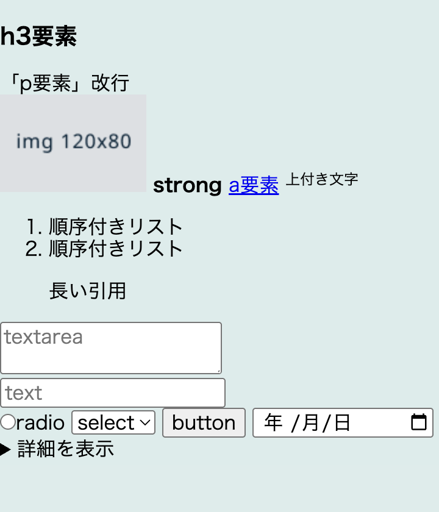
Task: Click the '上付き文字' superscript text
Action: [322, 179]
